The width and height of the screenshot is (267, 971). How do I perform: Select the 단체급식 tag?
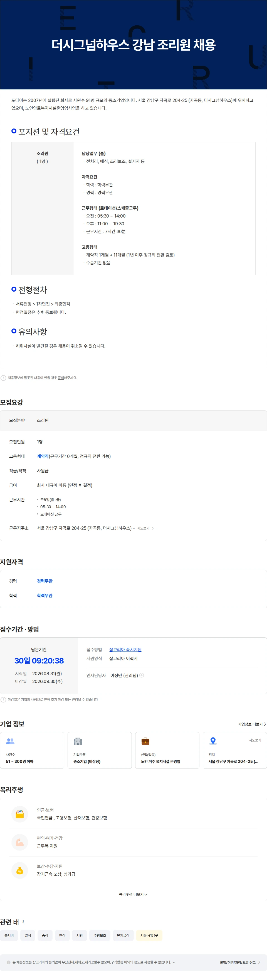(123, 935)
